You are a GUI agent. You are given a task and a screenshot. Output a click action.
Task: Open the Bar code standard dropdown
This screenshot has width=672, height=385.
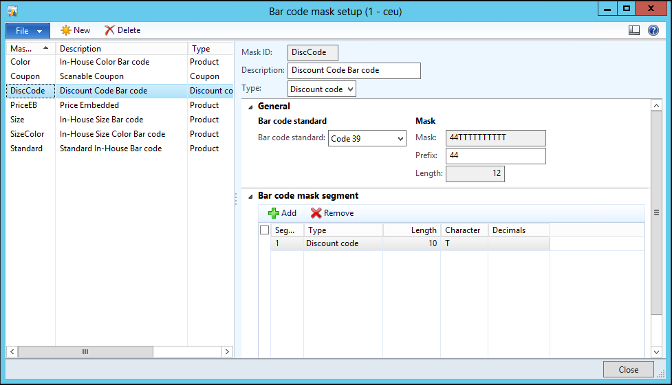point(367,138)
